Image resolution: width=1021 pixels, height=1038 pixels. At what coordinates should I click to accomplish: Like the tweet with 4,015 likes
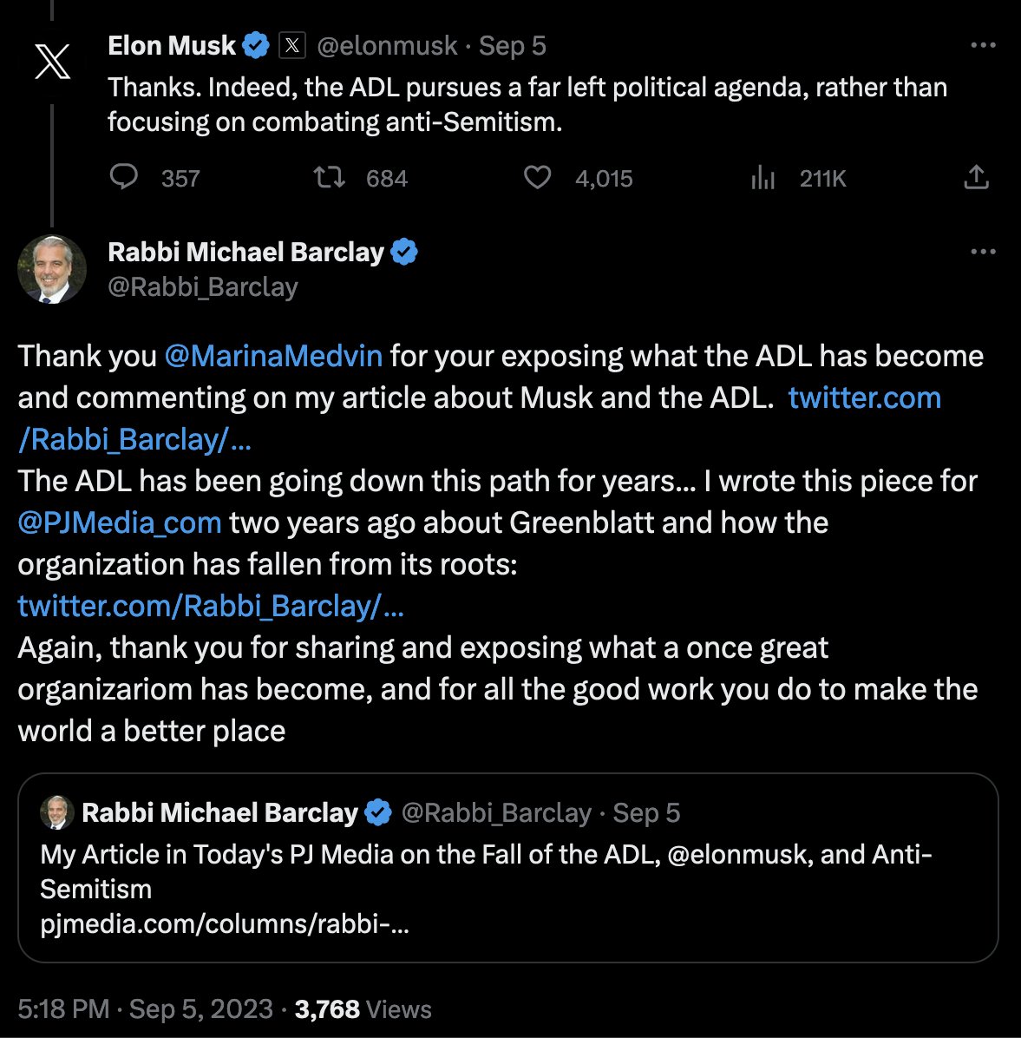pyautogui.click(x=538, y=178)
